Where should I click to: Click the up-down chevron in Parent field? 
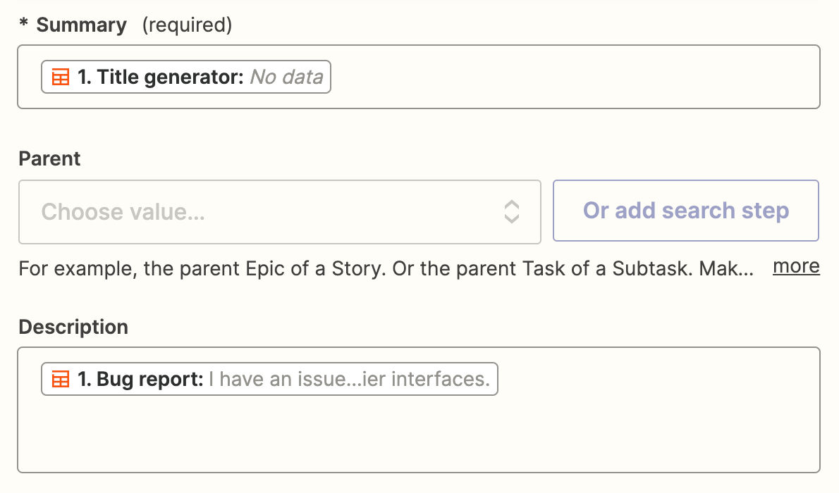point(511,211)
